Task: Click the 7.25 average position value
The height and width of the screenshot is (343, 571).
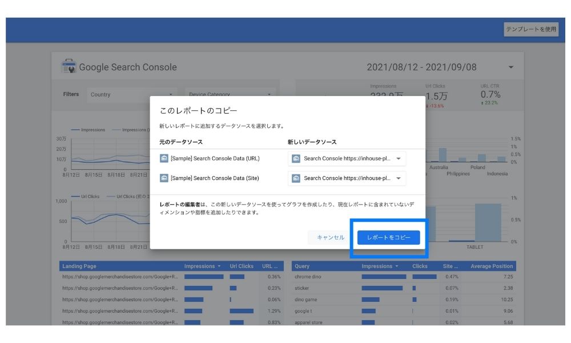Action: click(x=508, y=277)
